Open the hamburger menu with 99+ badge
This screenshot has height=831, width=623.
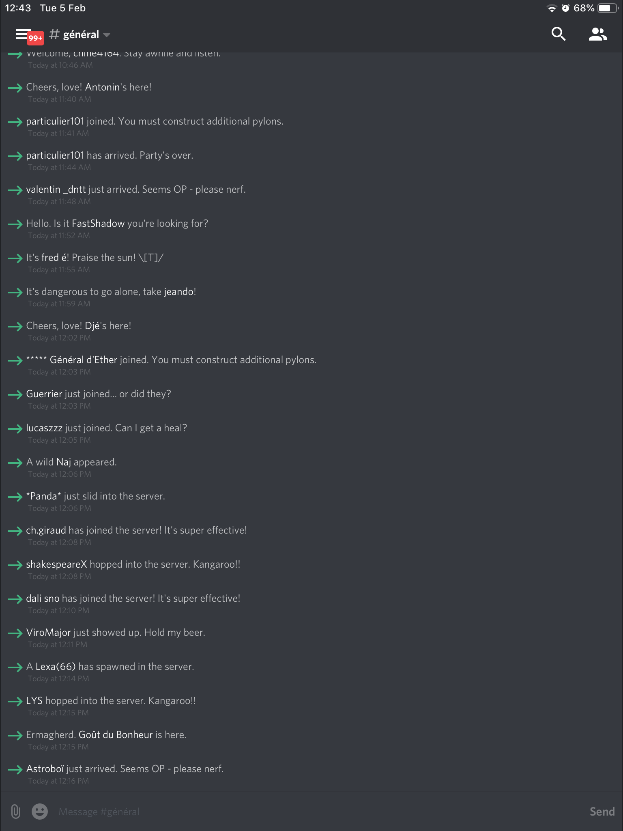28,36
